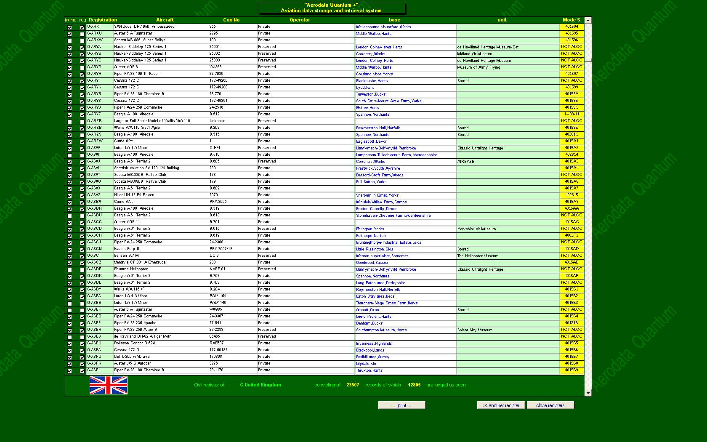Click the Registration column header

click(103, 20)
